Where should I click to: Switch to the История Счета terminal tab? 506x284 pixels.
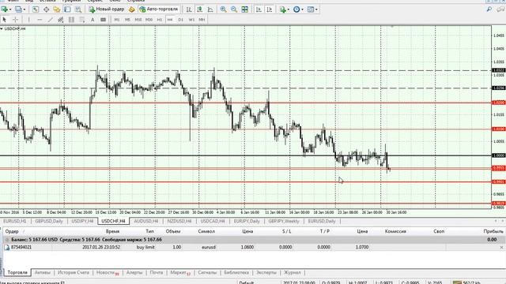tap(74, 272)
